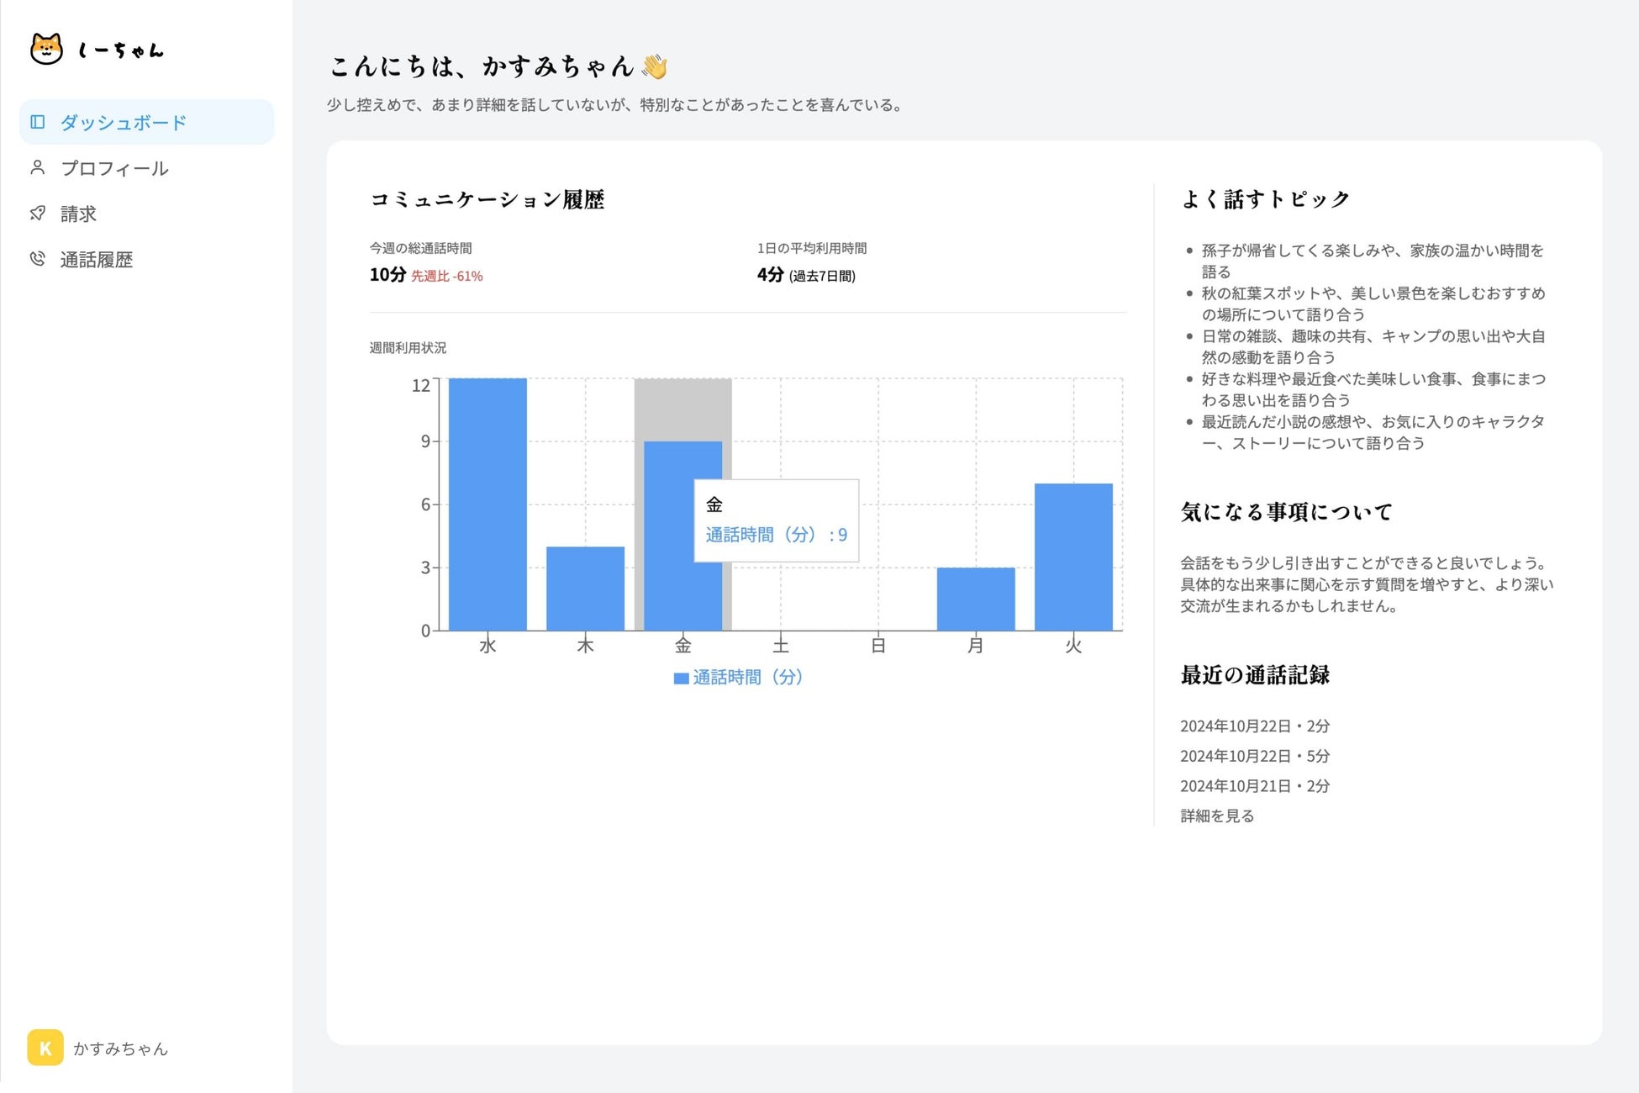Click the blue legend square for 通話時間
Image resolution: width=1639 pixels, height=1093 pixels.
(681, 679)
